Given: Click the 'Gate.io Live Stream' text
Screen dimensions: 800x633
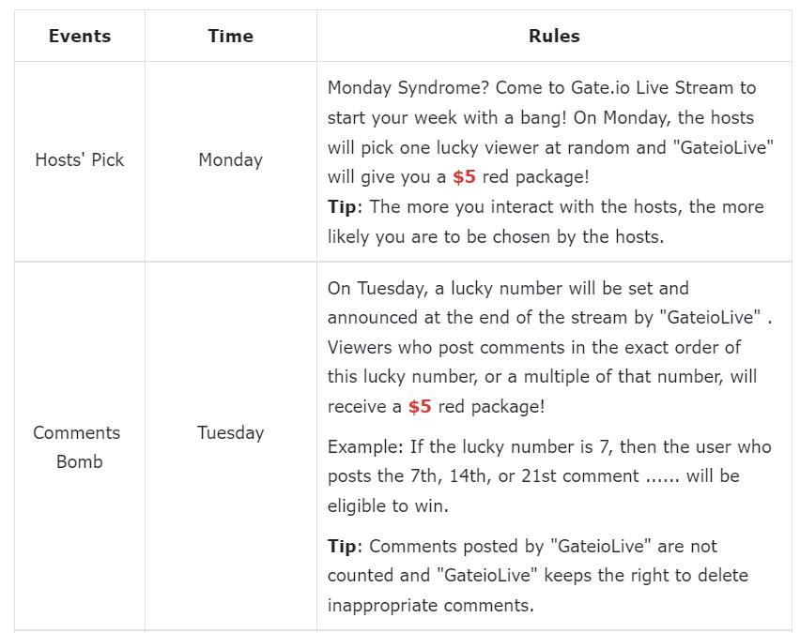Looking at the screenshot, I should coord(650,88).
